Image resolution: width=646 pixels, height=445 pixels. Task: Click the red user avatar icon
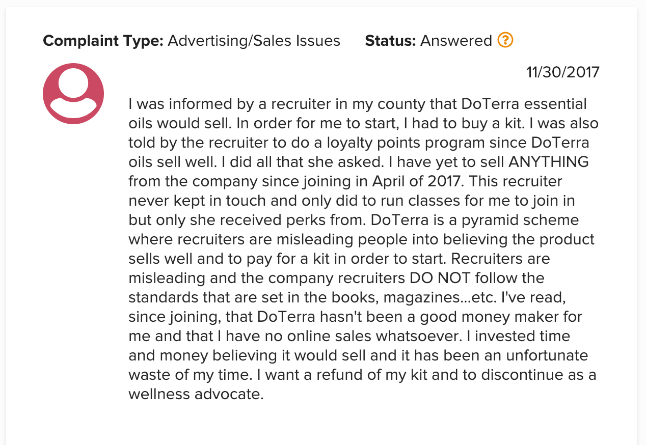pyautogui.click(x=73, y=94)
